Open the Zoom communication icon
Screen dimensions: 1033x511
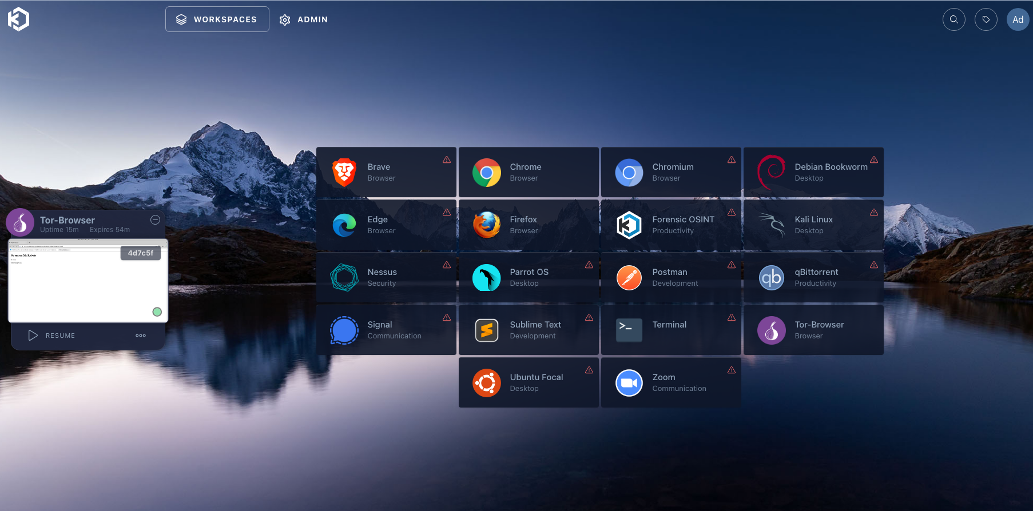tap(629, 382)
